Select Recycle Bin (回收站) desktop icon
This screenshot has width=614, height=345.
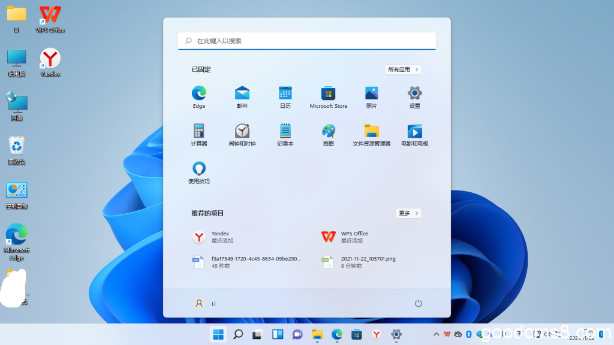pyautogui.click(x=16, y=150)
